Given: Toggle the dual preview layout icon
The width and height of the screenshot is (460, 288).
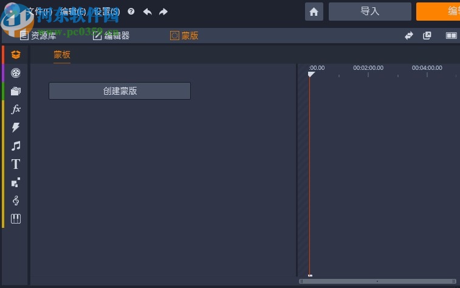Looking at the screenshot, I should pyautogui.click(x=451, y=36).
